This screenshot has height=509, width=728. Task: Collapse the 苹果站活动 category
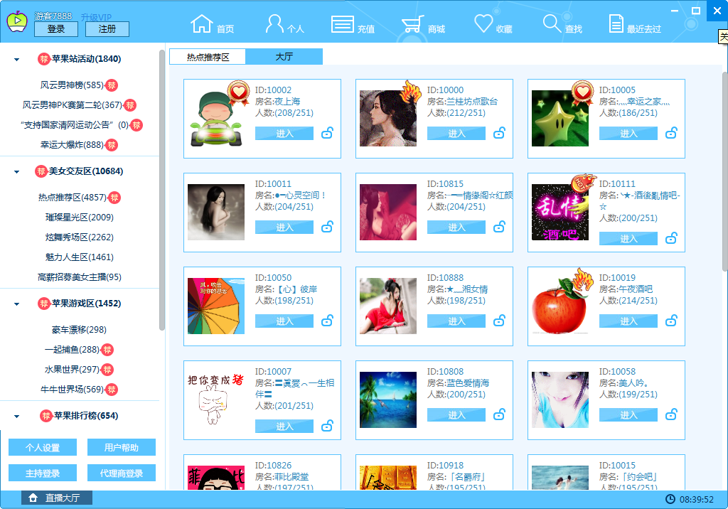pos(16,58)
